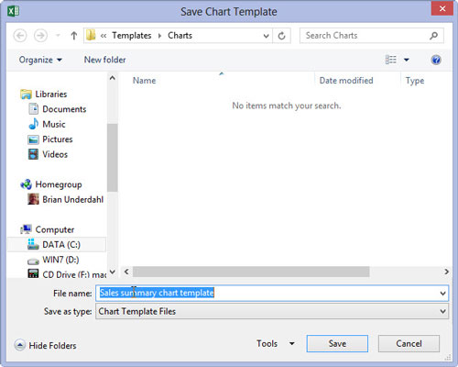Click the Save button
Viewport: 458px width, 367px height.
tap(337, 343)
